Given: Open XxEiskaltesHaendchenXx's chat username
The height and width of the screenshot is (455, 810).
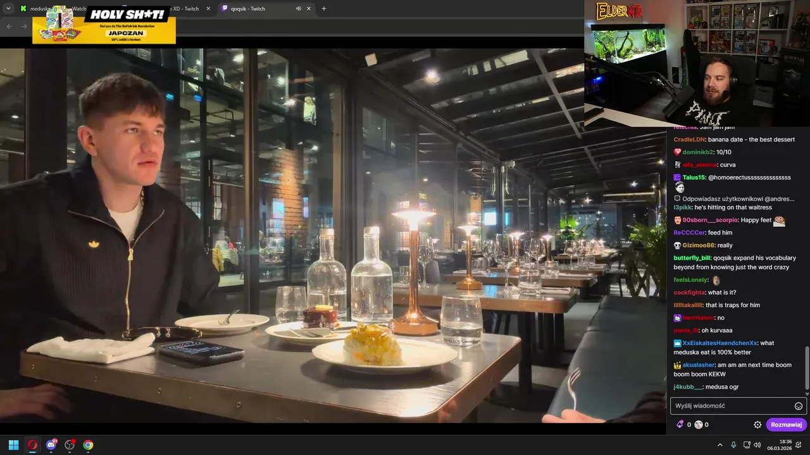Looking at the screenshot, I should pyautogui.click(x=720, y=343).
